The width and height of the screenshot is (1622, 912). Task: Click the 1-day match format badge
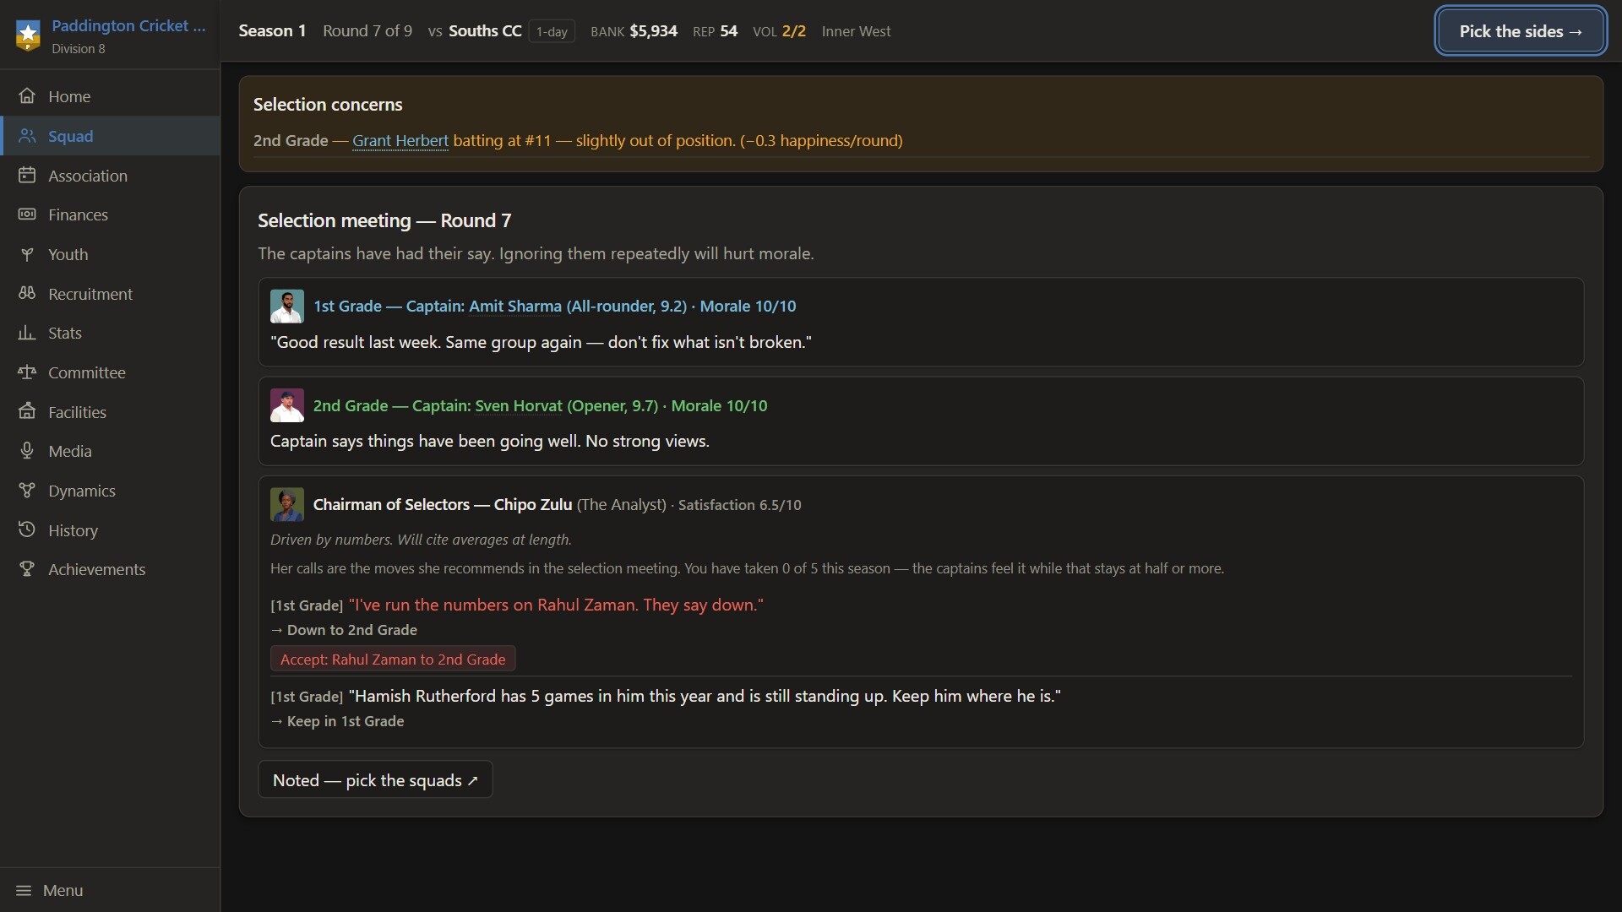coord(552,32)
